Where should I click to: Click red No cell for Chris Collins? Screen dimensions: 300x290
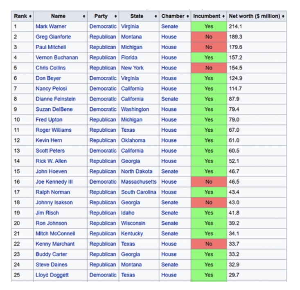click(209, 68)
